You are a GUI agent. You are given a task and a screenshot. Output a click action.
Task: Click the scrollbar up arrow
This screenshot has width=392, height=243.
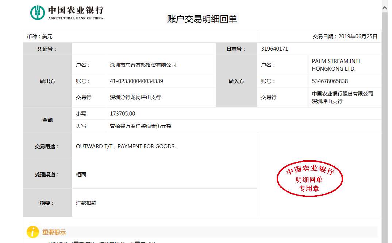tap(385, 8)
